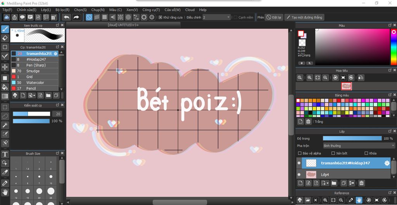Create new layer folder in Layer panel
Viewport: 397px width, 205px height.
pyautogui.click(x=334, y=183)
